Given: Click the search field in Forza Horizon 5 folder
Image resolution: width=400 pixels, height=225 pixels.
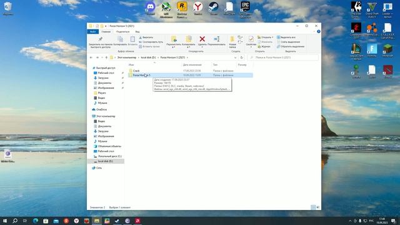Looking at the screenshot, I should [x=283, y=57].
